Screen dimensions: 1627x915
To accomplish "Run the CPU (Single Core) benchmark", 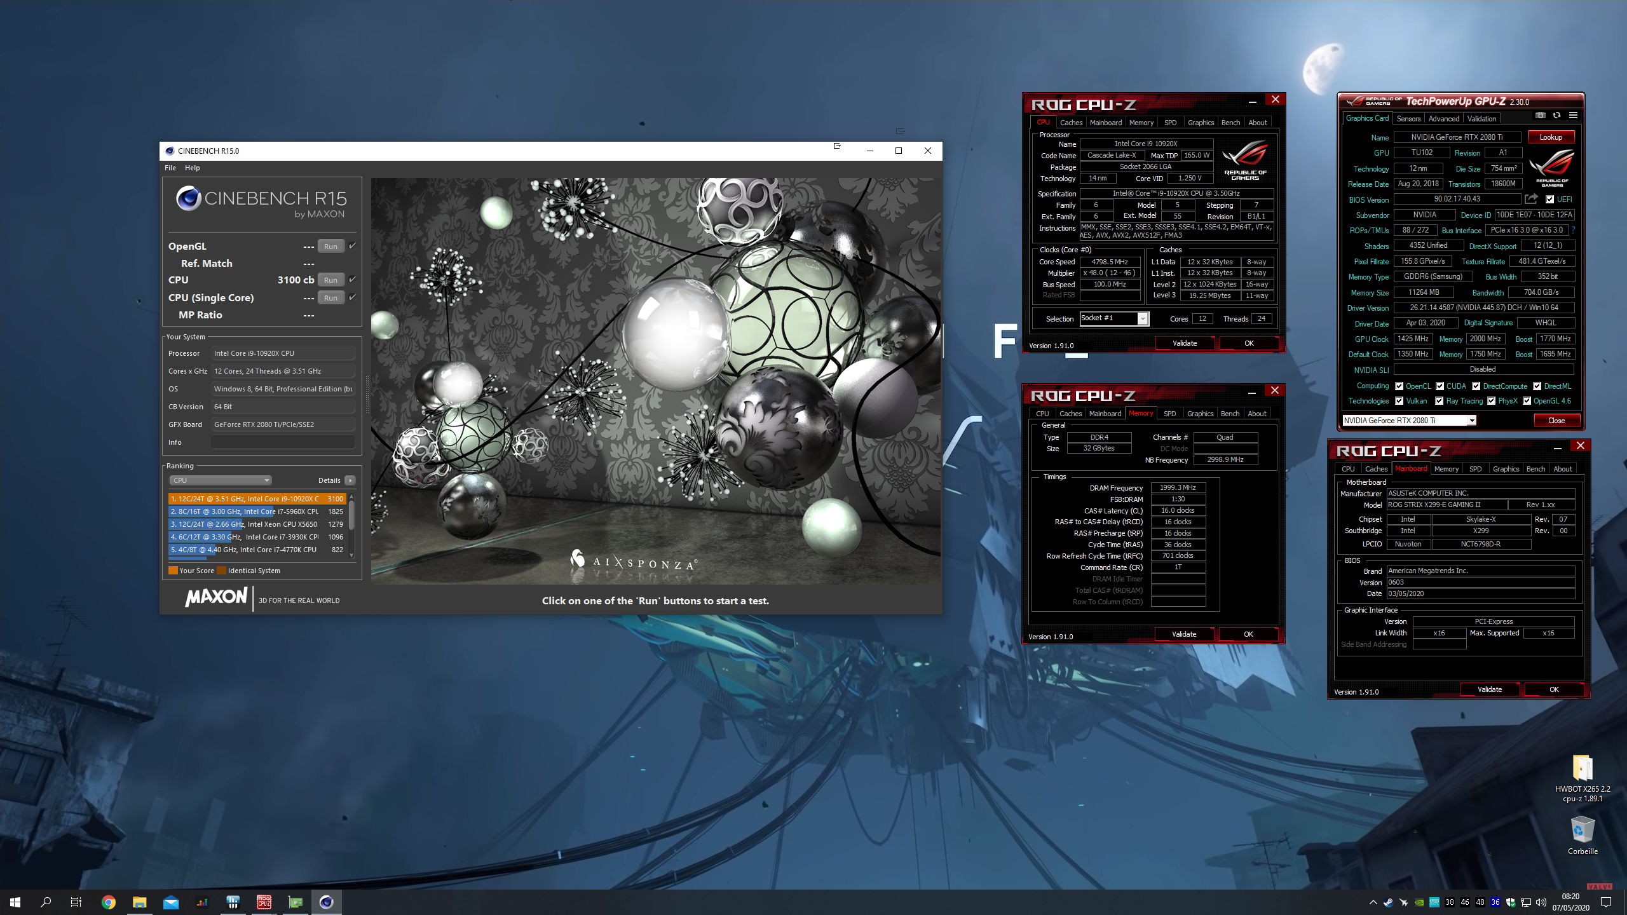I will click(330, 298).
